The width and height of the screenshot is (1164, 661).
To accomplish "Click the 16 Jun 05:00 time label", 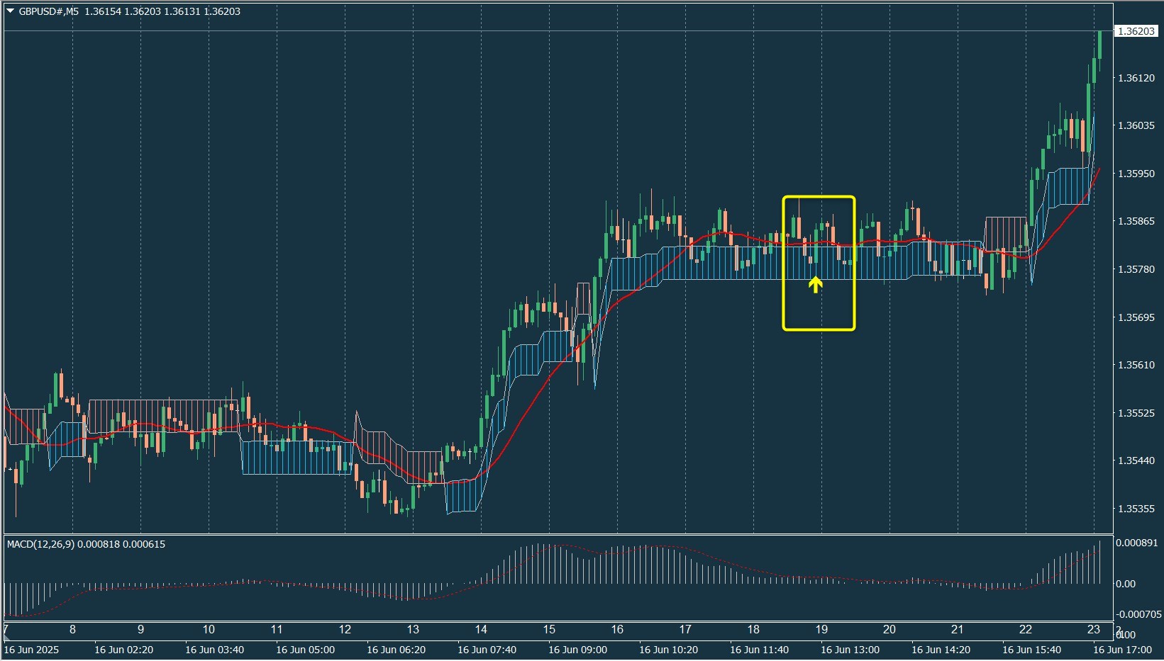I will click(x=305, y=650).
